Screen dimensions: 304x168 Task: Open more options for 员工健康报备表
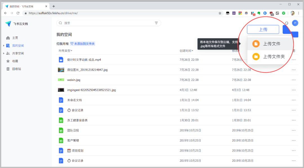[x=294, y=120]
